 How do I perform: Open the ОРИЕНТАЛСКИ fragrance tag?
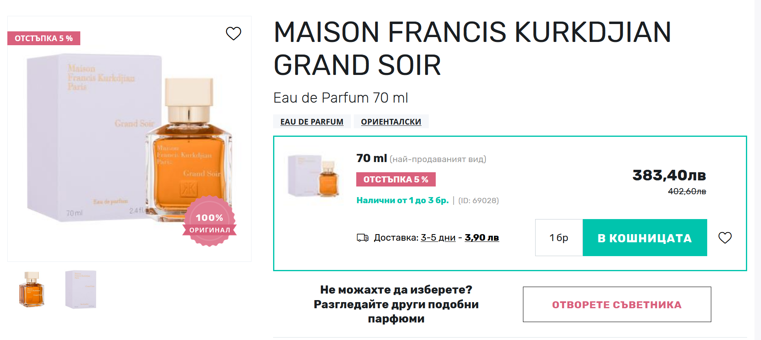point(391,122)
